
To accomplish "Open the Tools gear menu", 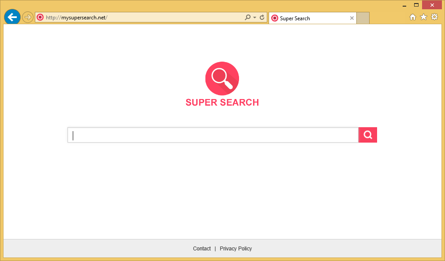I will click(x=434, y=17).
